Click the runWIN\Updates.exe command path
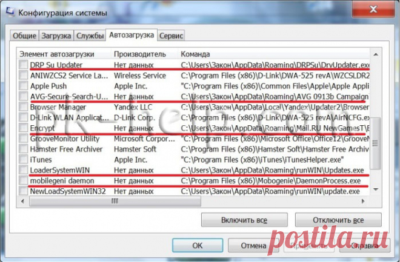400x262 pixels. [x=272, y=170]
